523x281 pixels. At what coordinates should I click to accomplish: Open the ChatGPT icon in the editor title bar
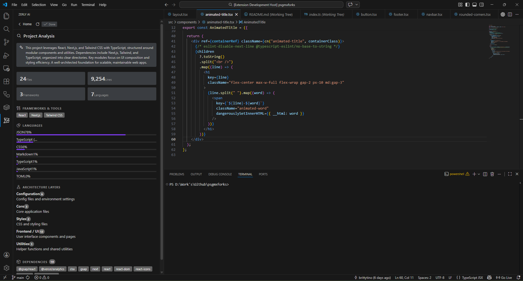(x=503, y=14)
